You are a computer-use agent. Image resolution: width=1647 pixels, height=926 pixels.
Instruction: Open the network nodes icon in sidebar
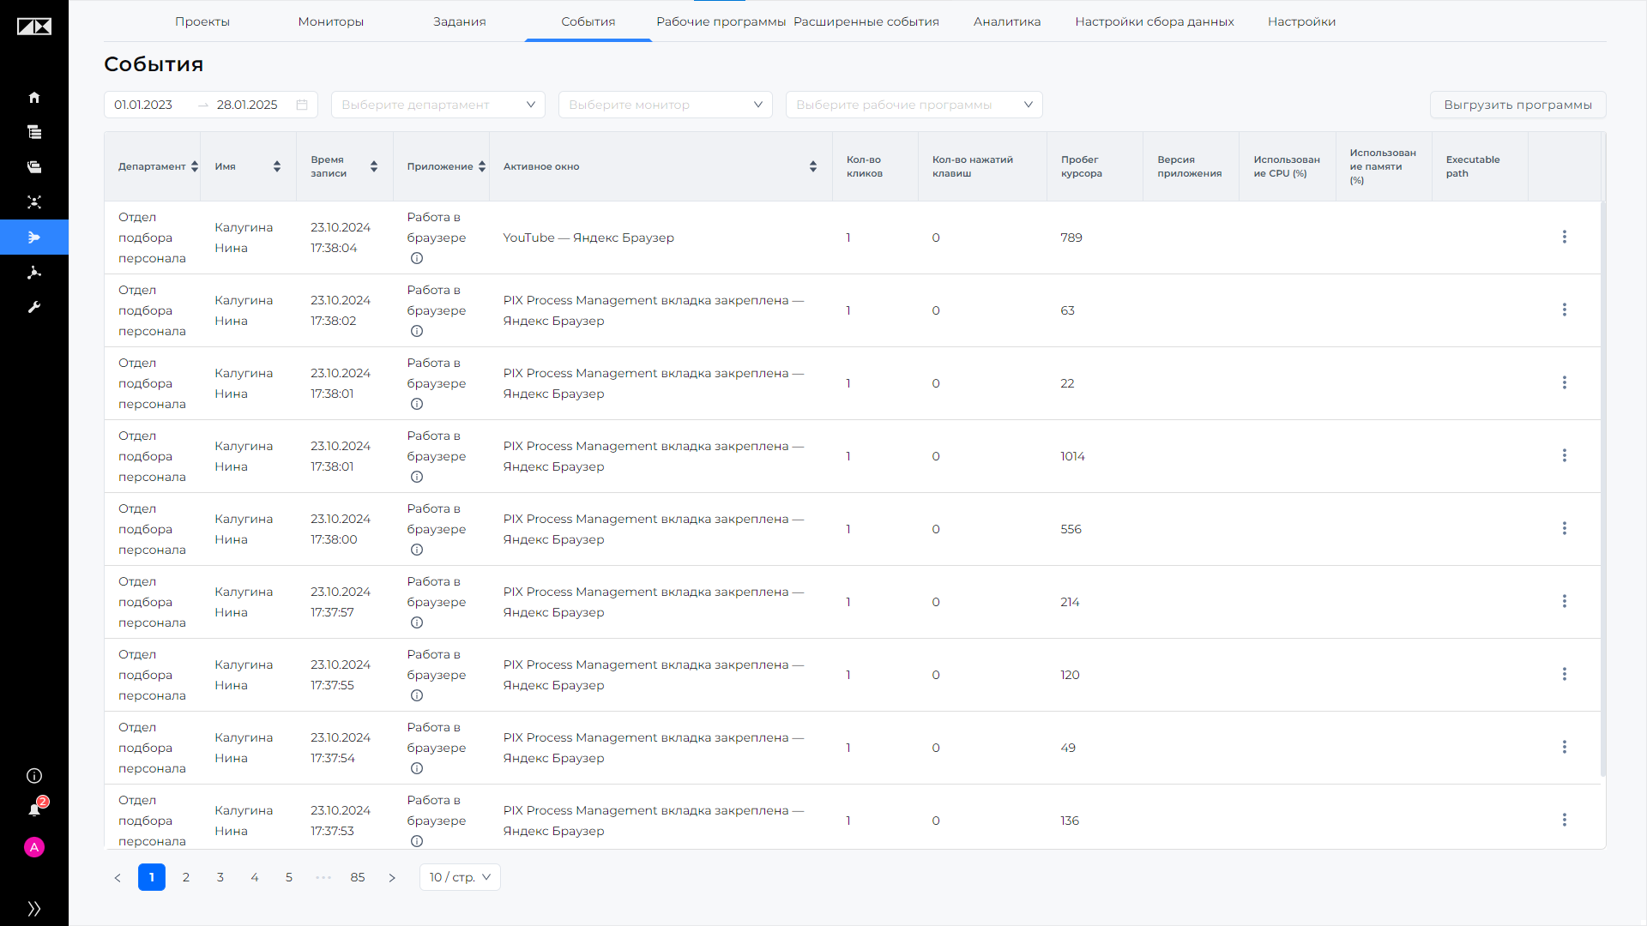tap(34, 202)
